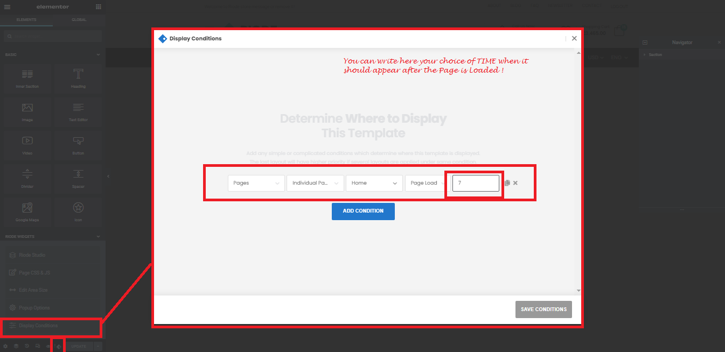Image resolution: width=725 pixels, height=352 pixels.
Task: Duplicate the condition row
Action: 507,183
